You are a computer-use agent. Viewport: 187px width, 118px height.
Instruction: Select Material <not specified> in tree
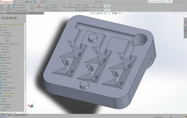(10, 44)
